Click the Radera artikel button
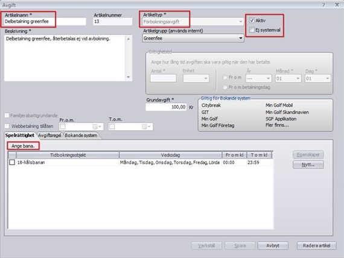The image size is (344, 258). pos(316,245)
